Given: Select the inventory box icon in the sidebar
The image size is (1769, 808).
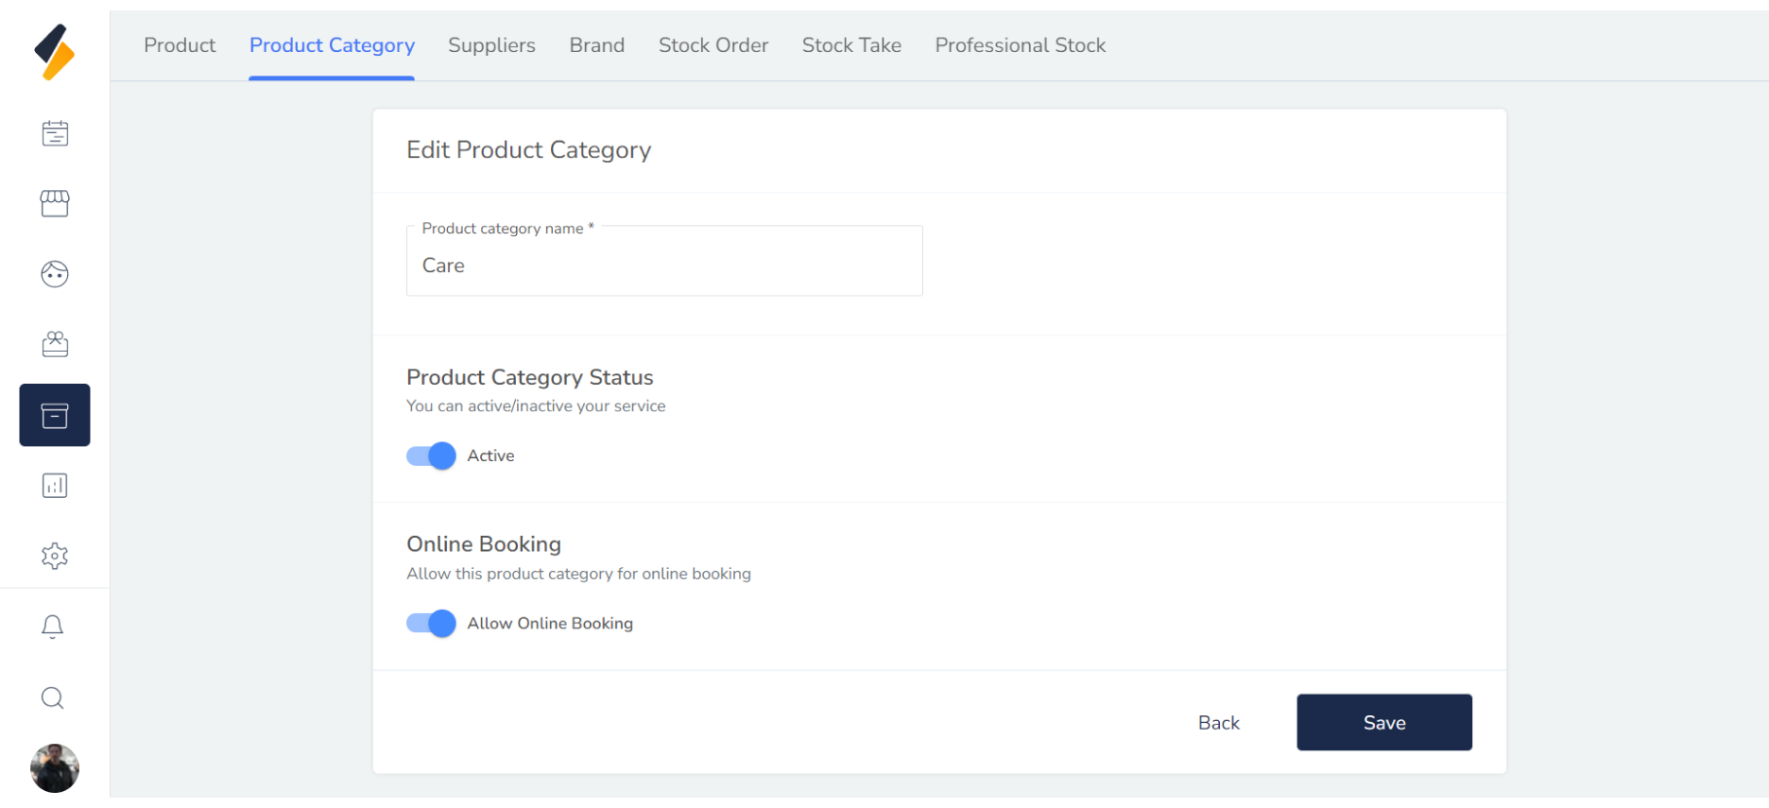Looking at the screenshot, I should pos(55,415).
